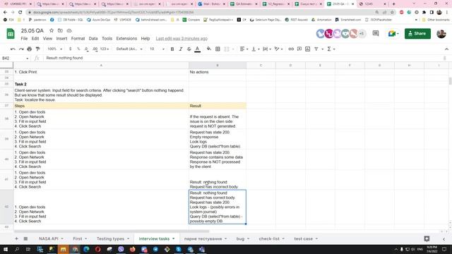The height and width of the screenshot is (254, 452).
Task: Star the 25.05 QA document
Action: pyautogui.click(x=52, y=30)
